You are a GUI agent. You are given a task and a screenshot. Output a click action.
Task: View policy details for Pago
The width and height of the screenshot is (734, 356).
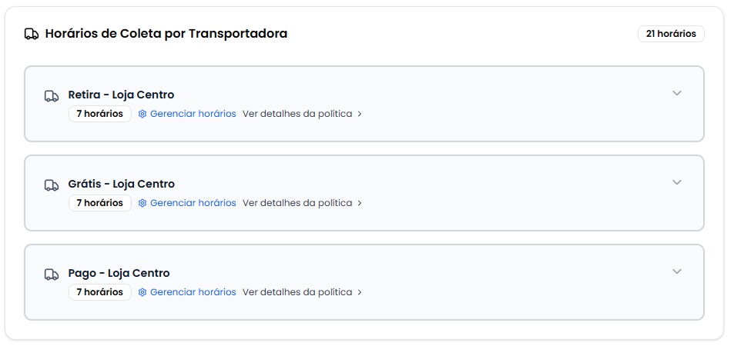point(297,292)
